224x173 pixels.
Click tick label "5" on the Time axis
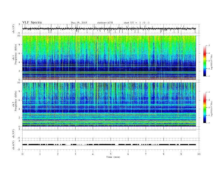click(111, 154)
